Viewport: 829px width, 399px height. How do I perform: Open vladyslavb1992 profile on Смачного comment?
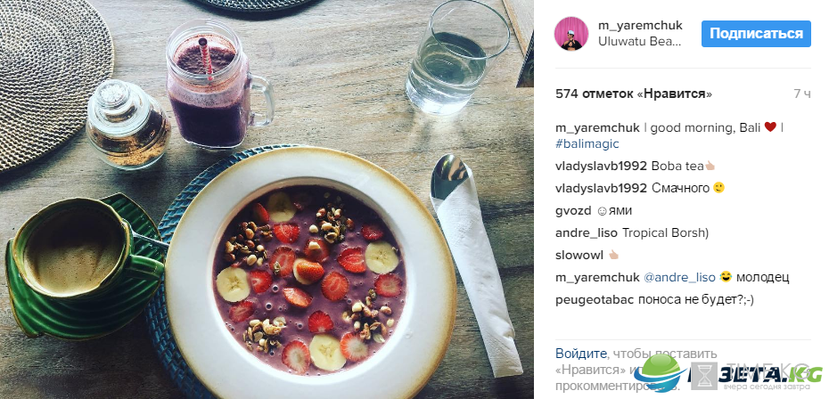click(x=601, y=188)
